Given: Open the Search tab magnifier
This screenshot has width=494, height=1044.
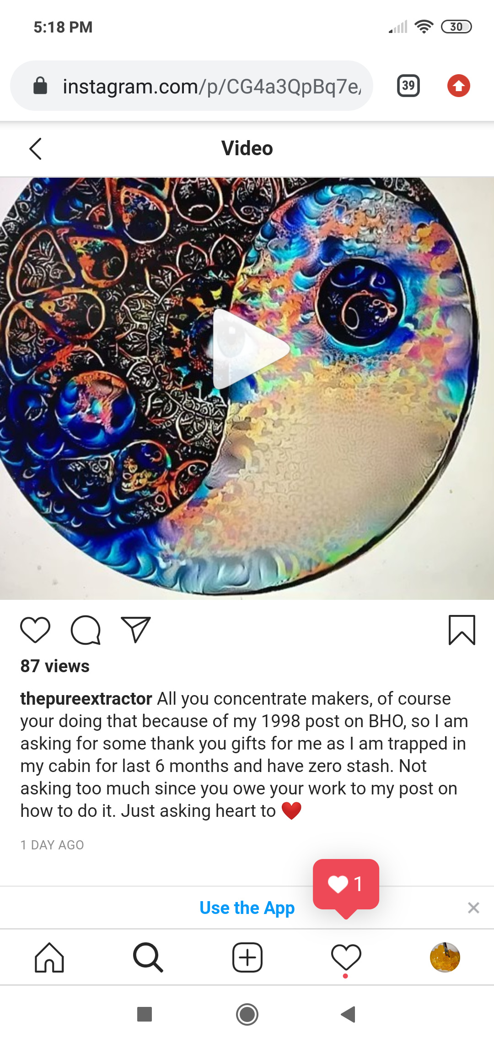Looking at the screenshot, I should (148, 957).
